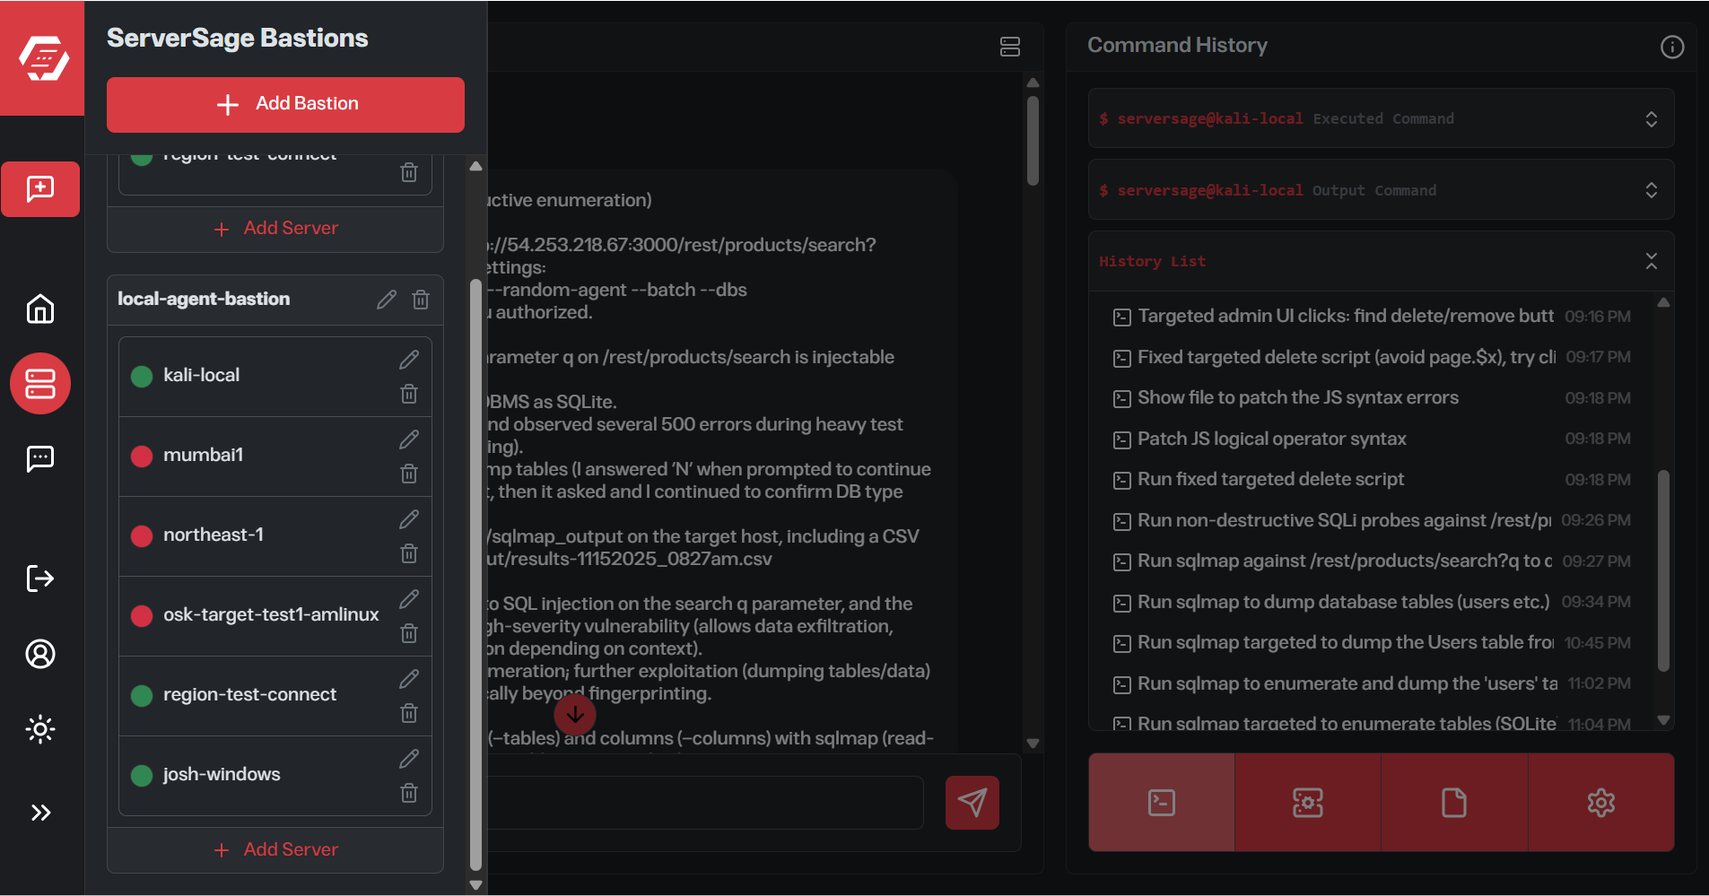Open the chat messages sidebar icon
This screenshot has height=896, width=1709.
pyautogui.click(x=40, y=459)
